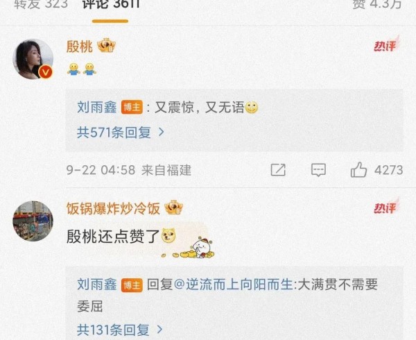Tap the 热评 badge on 殷桃's comment
Viewport: 416px width, 340px height.
click(x=387, y=45)
